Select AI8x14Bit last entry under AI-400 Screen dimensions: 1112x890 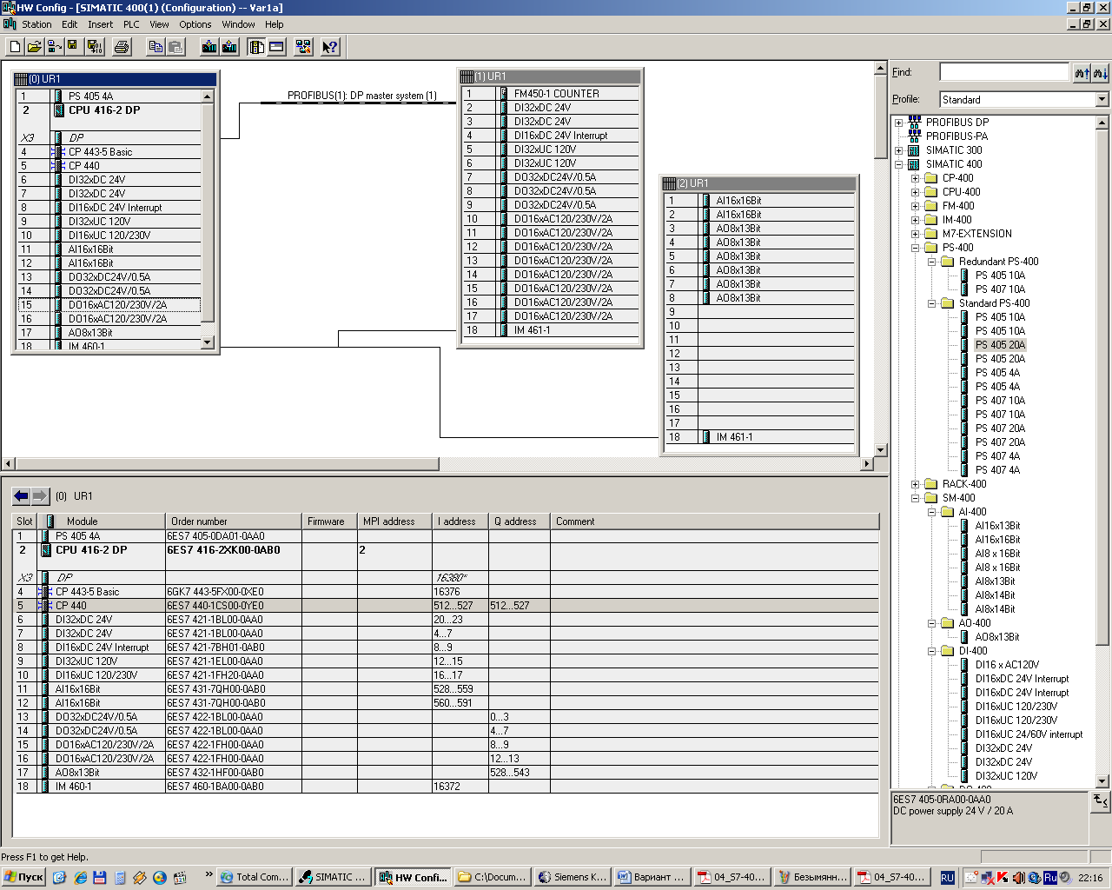tap(995, 609)
